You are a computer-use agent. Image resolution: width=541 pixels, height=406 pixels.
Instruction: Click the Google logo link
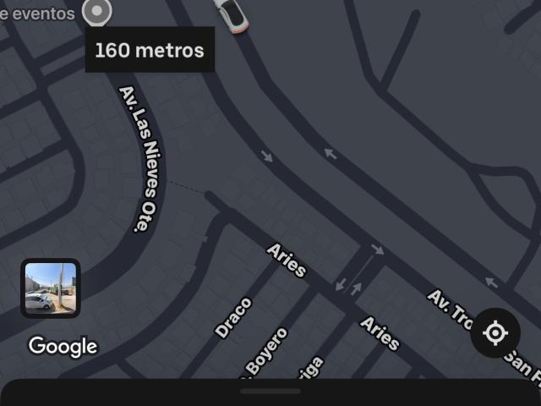click(63, 347)
